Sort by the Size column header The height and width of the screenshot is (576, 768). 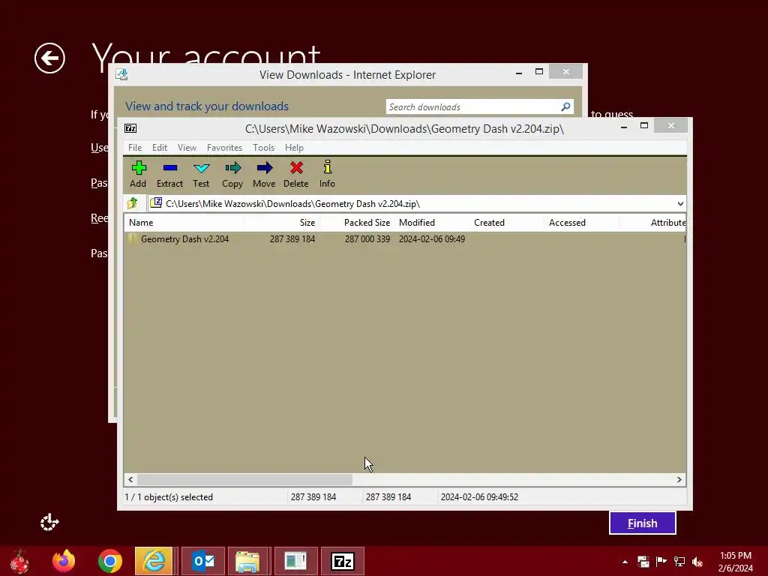[x=282, y=222]
